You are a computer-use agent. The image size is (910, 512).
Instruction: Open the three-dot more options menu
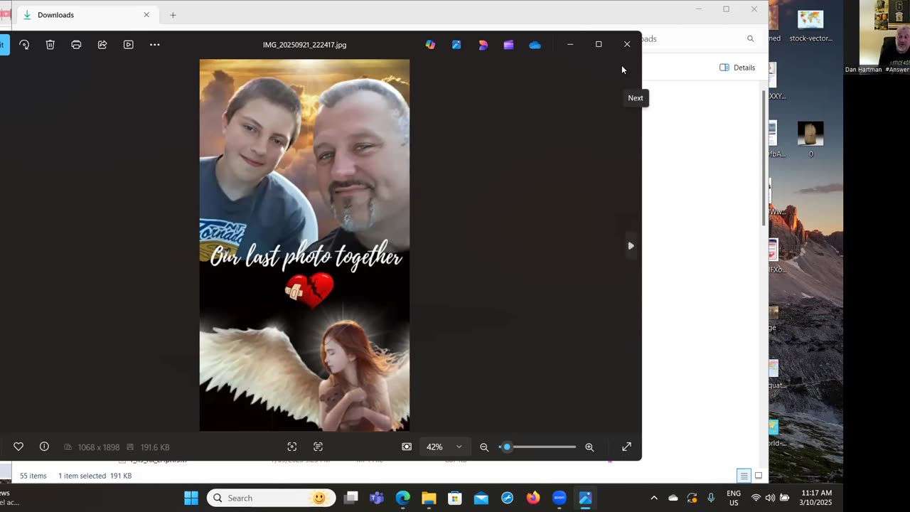coord(155,45)
